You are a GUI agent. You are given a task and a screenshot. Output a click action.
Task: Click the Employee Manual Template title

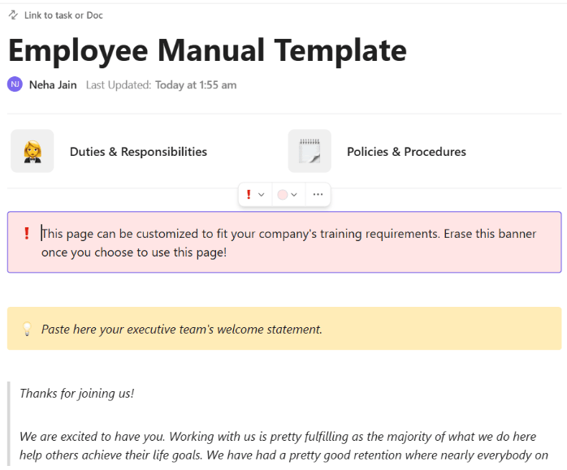[x=207, y=50]
